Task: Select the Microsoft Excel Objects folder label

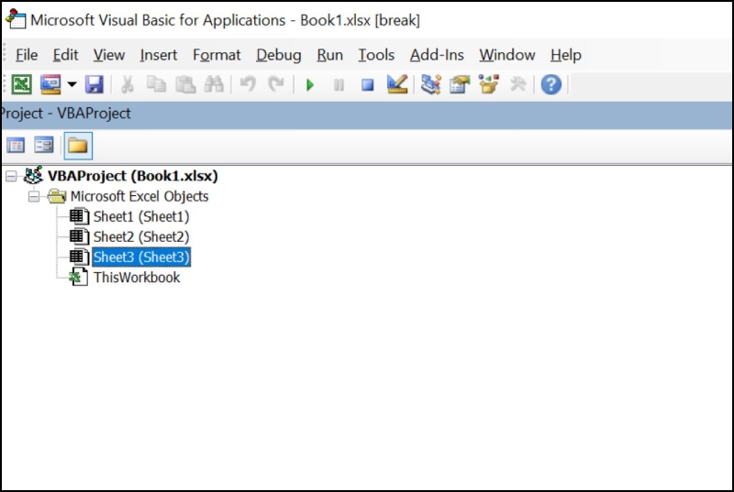Action: click(x=139, y=196)
